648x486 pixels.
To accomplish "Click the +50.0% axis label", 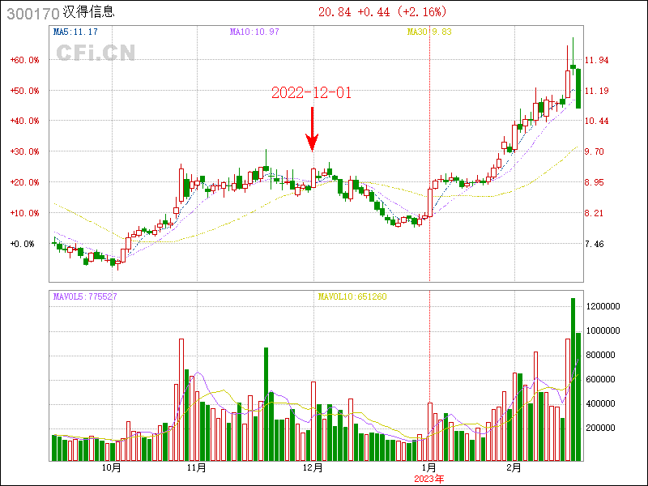I will (x=25, y=91).
